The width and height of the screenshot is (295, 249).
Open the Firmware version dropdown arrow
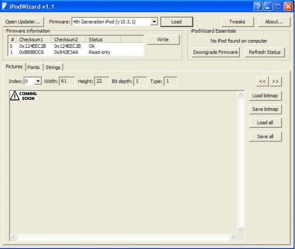pyautogui.click(x=154, y=22)
